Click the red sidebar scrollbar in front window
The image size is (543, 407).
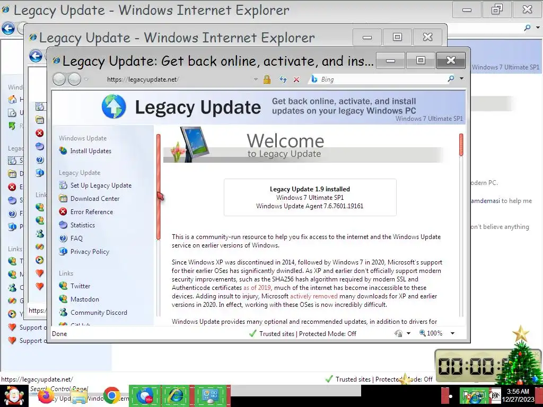(158, 186)
